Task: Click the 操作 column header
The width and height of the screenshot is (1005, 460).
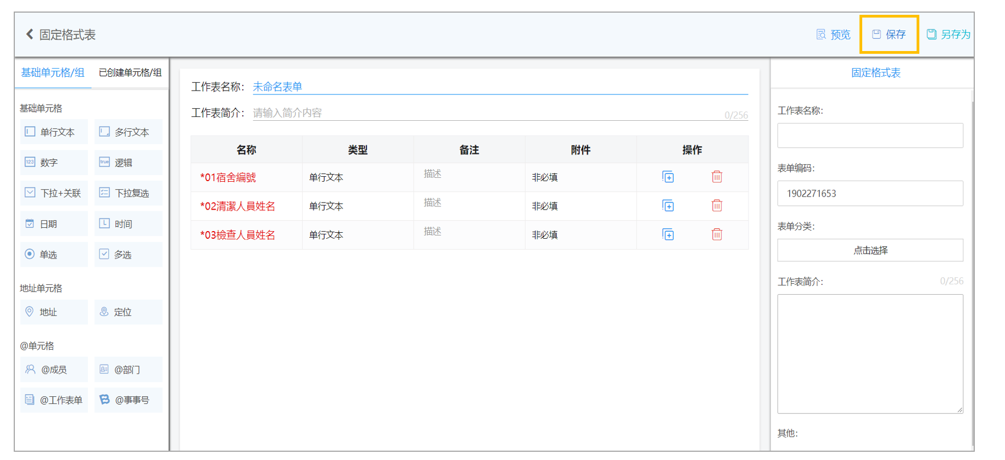Action: [693, 150]
